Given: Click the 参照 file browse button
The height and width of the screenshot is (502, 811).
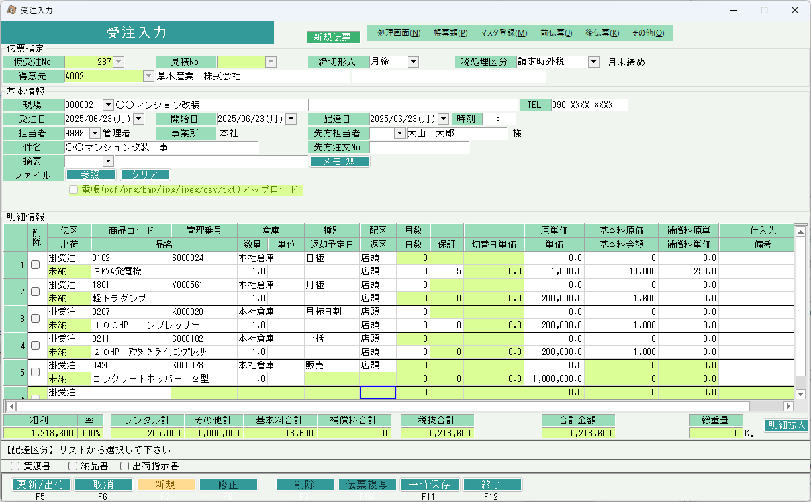Looking at the screenshot, I should [x=91, y=174].
